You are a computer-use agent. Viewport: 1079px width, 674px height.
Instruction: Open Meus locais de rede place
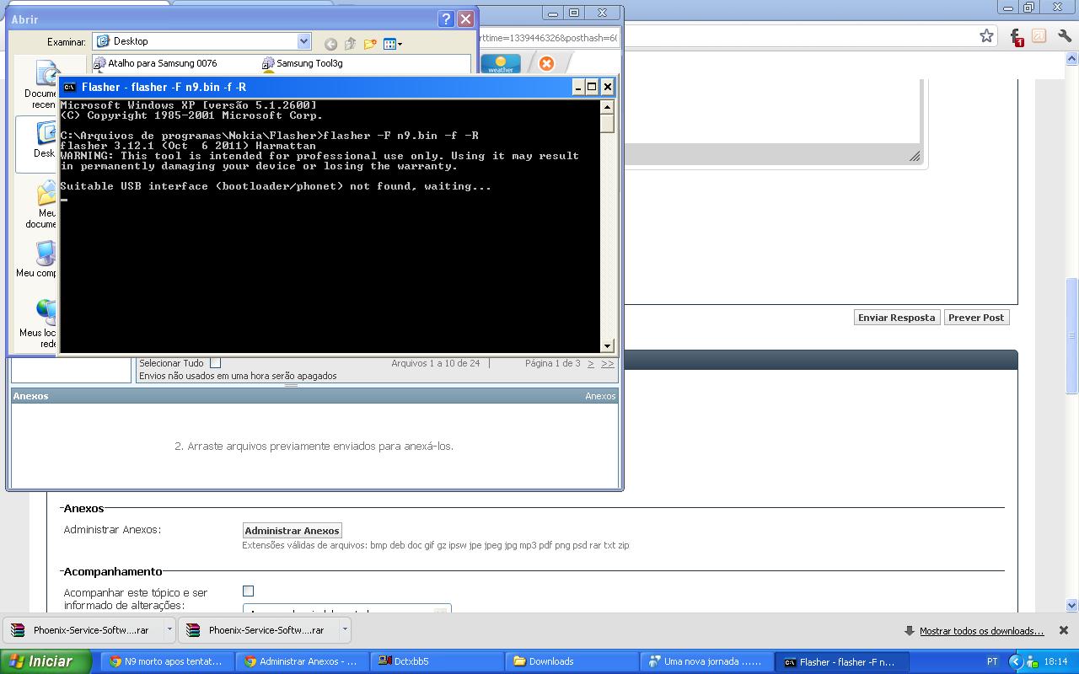[x=38, y=324]
